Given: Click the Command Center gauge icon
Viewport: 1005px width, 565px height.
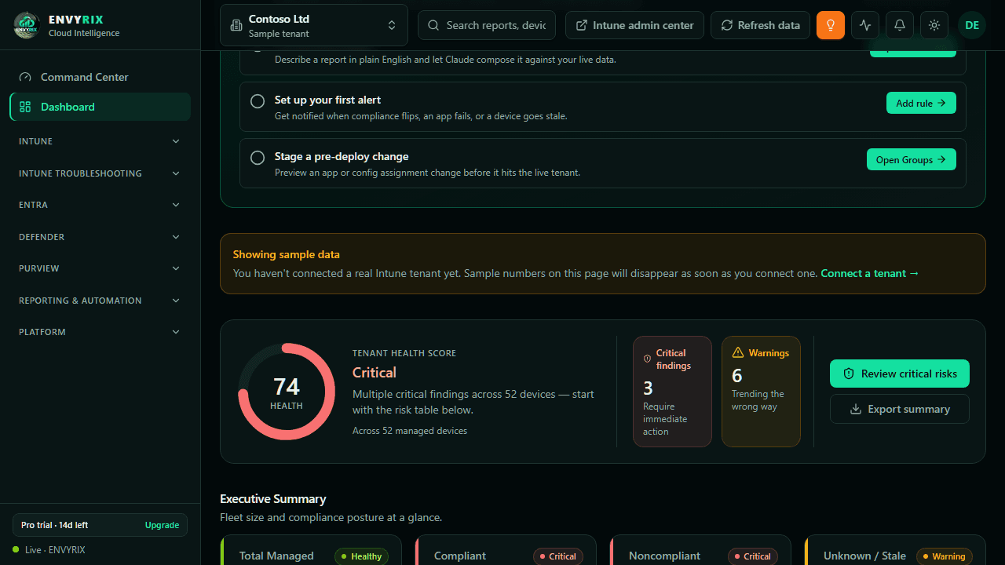Looking at the screenshot, I should 25,77.
